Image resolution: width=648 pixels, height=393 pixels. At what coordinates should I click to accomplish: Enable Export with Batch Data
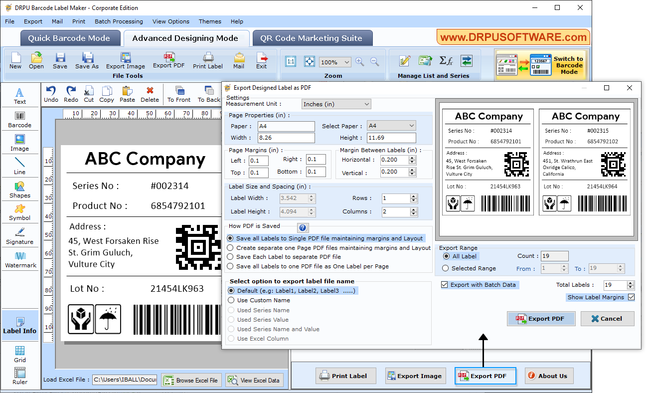pos(444,285)
